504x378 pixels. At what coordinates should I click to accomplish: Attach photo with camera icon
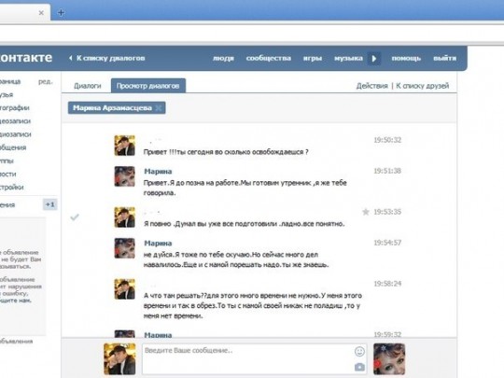coord(359,367)
